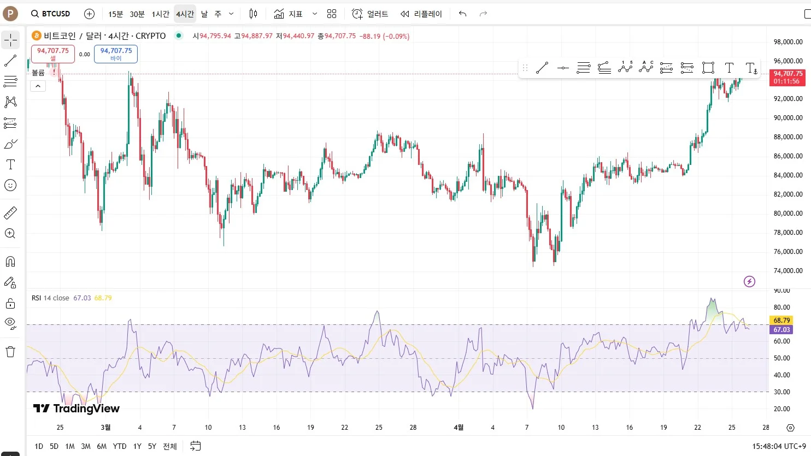Open the BTCUSD symbol search field
The height and width of the screenshot is (456, 811).
point(51,14)
